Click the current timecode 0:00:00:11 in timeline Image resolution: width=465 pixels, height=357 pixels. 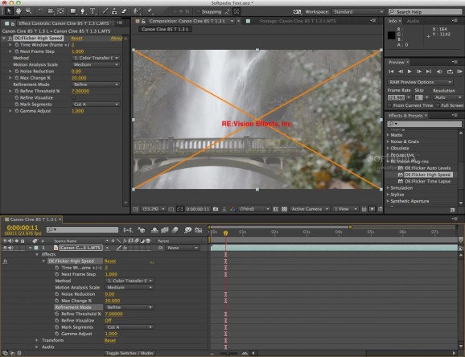point(23,228)
